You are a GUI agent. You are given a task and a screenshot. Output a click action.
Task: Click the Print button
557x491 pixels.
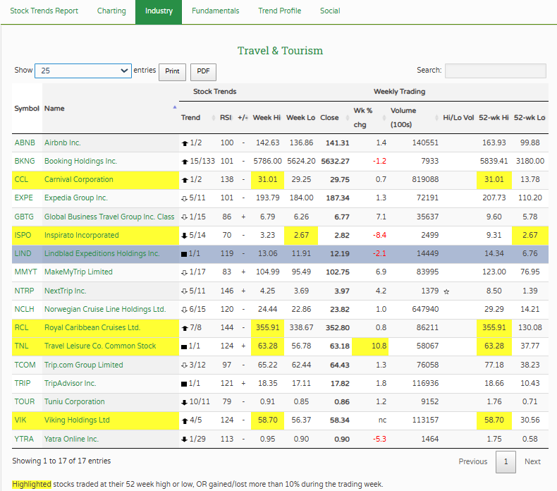[172, 71]
